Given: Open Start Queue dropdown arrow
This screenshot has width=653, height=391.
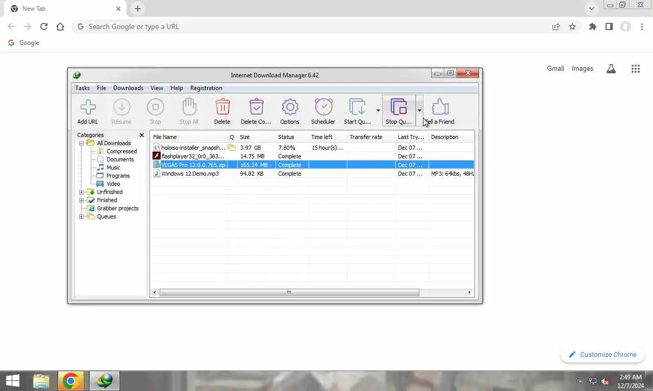Looking at the screenshot, I should coord(378,110).
